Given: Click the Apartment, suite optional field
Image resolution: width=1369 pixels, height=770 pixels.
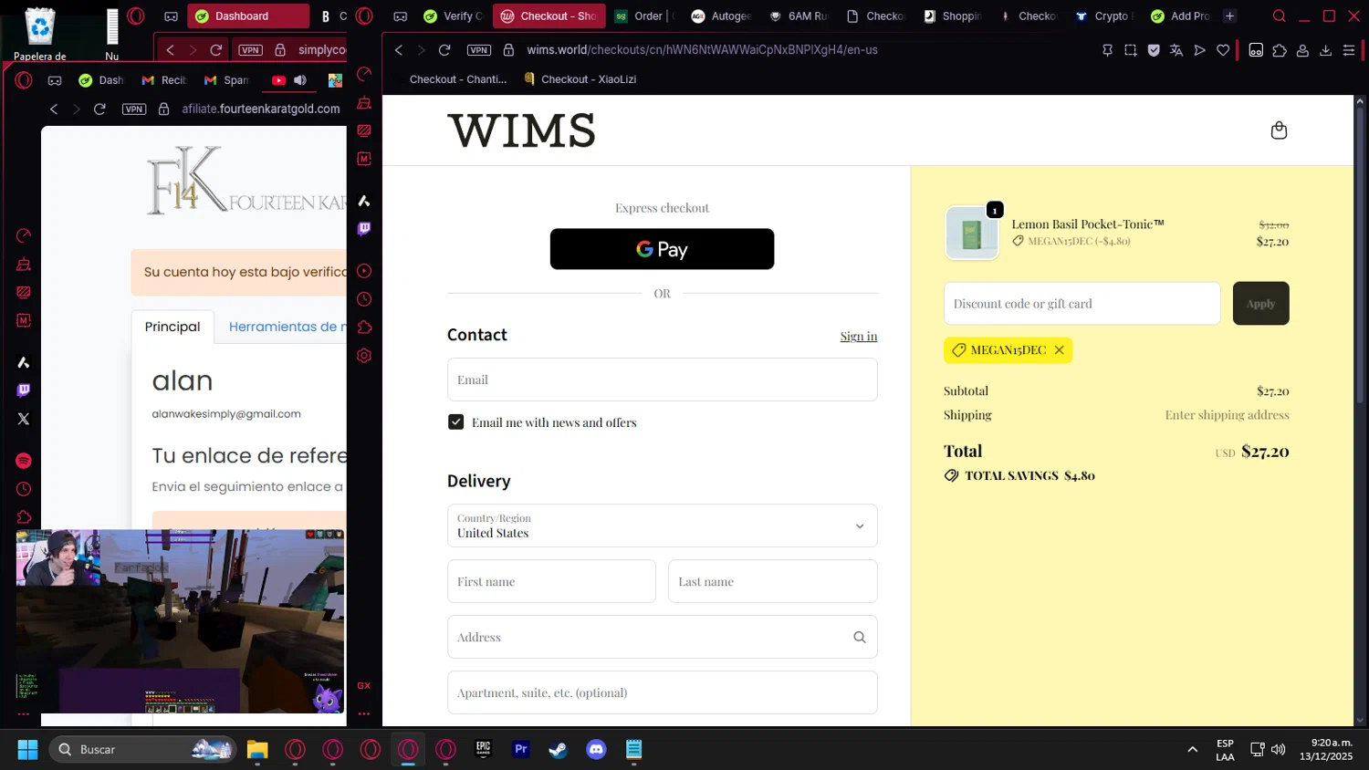Looking at the screenshot, I should tap(662, 692).
